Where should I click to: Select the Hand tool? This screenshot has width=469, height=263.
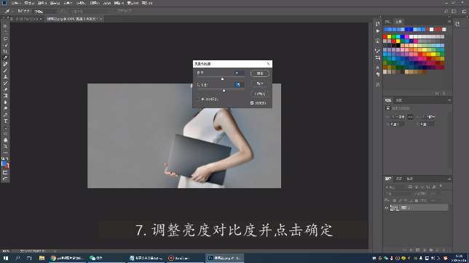click(x=5, y=140)
